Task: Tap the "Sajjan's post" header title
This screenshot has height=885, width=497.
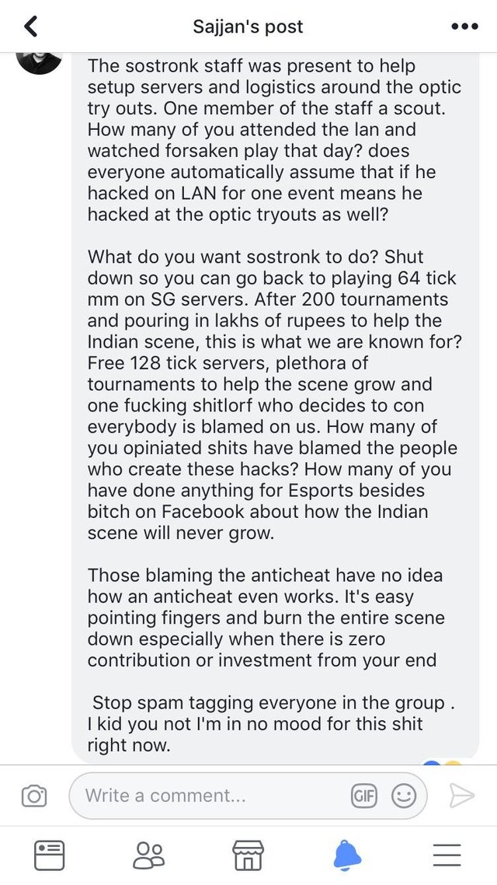Action: tap(248, 26)
